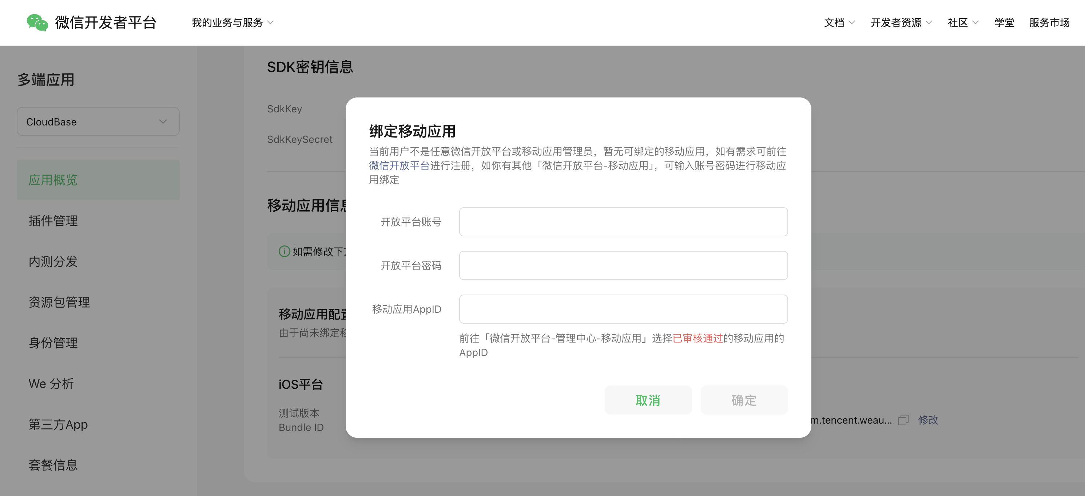Image resolution: width=1085 pixels, height=496 pixels.
Task: Click the SdkKeySecret label
Action: [299, 139]
